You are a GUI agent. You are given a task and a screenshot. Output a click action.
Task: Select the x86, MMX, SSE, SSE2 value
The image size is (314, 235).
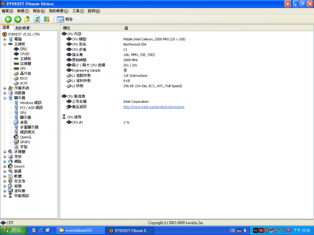click(x=139, y=55)
